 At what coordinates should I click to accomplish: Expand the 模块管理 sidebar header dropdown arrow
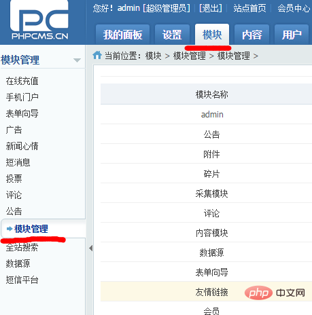click(77, 60)
